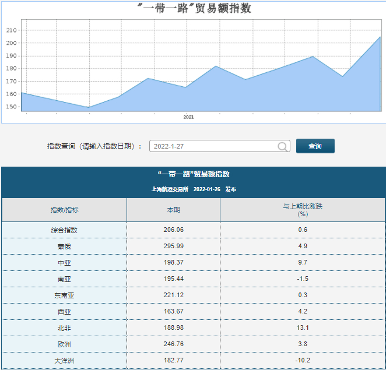Select the 东南亚 row label

(64, 295)
